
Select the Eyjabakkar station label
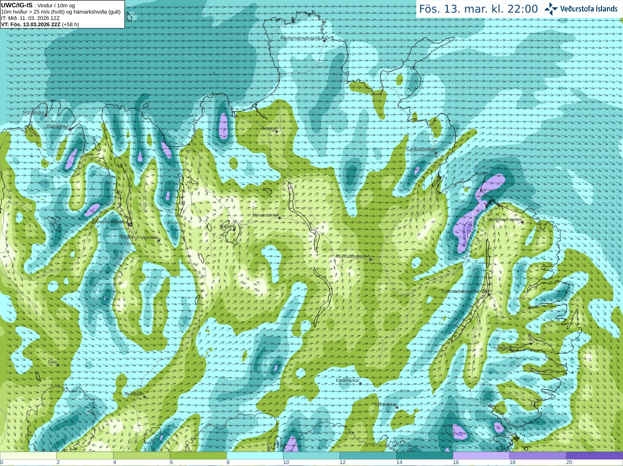click(x=385, y=404)
